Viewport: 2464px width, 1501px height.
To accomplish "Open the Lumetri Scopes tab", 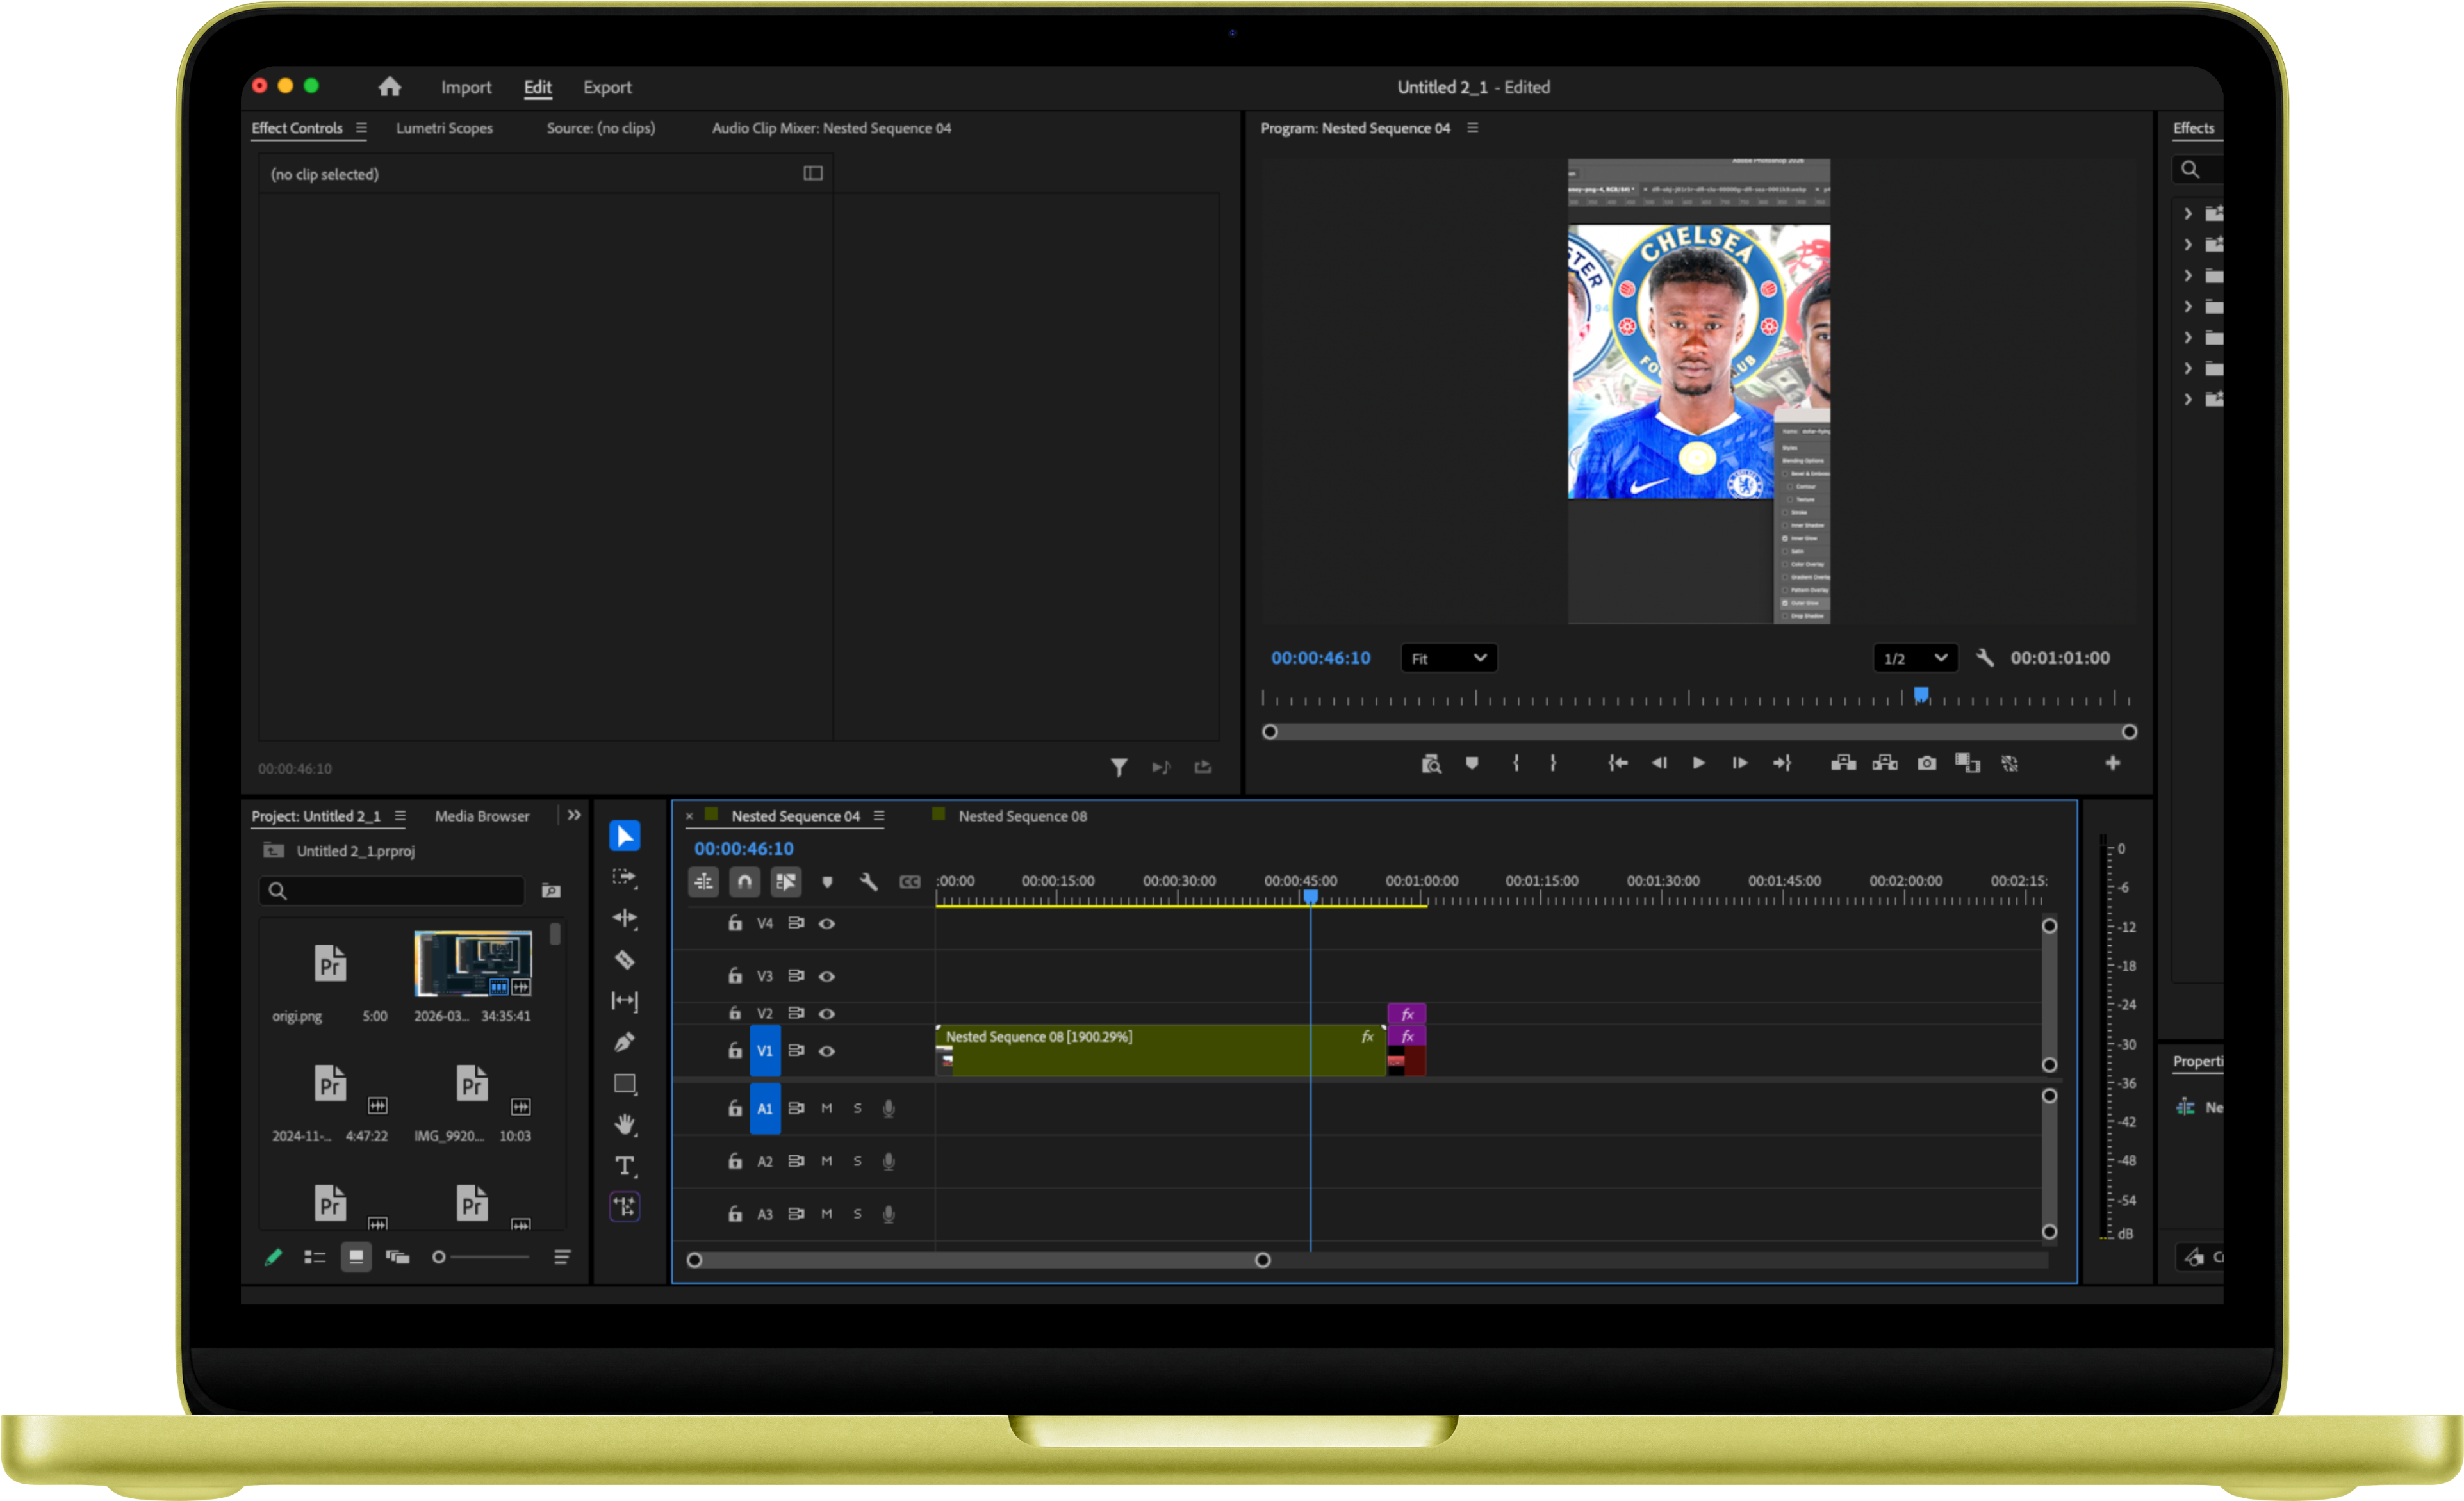I will 444,128.
